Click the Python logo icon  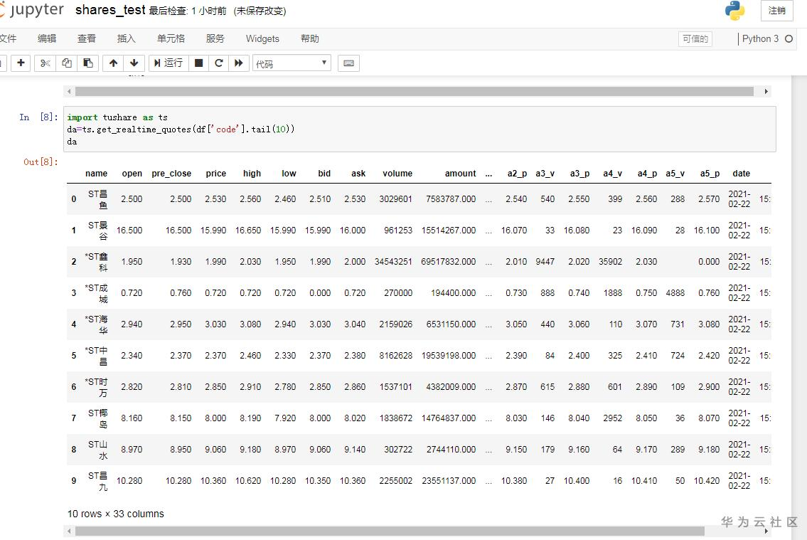tap(734, 11)
